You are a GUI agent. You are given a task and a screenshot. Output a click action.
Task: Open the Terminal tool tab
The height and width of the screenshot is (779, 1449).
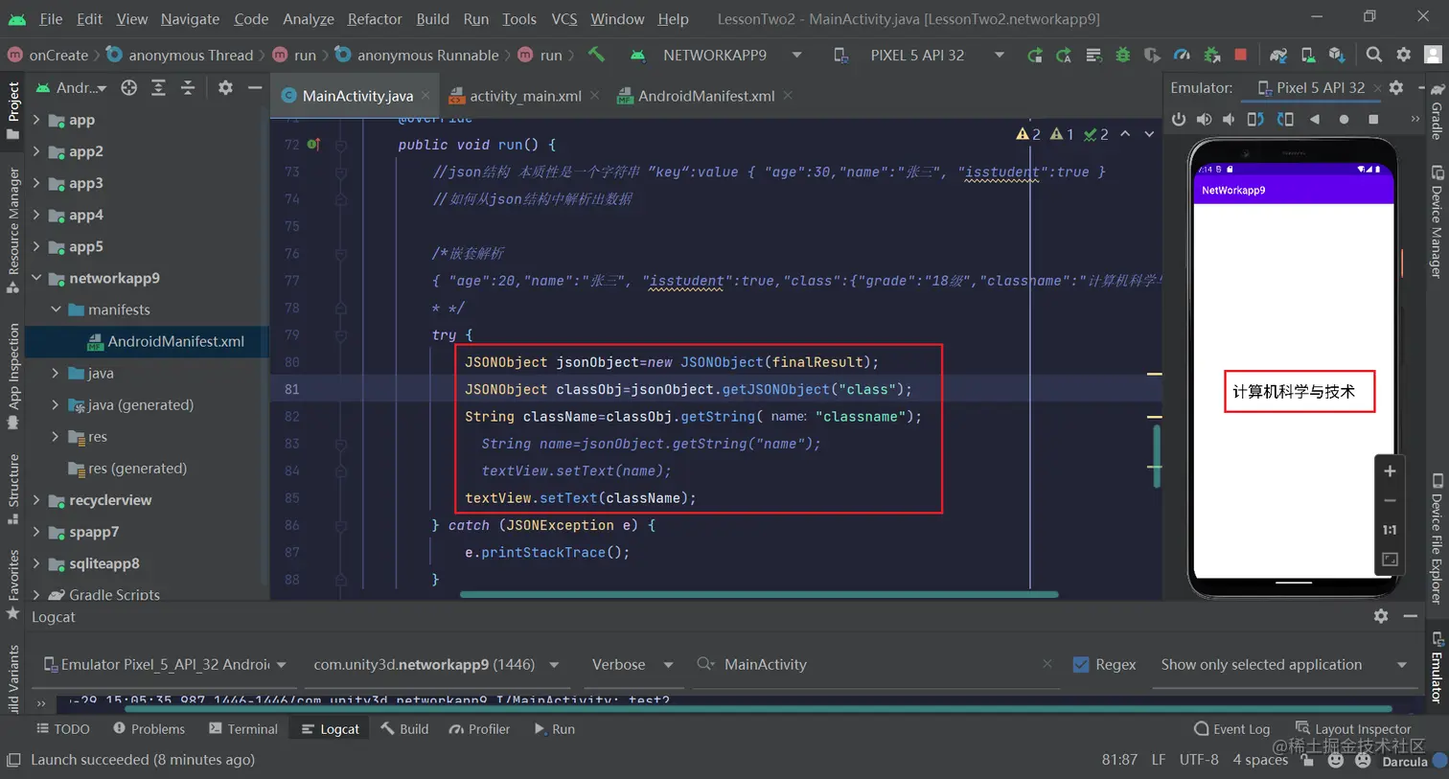pos(243,729)
